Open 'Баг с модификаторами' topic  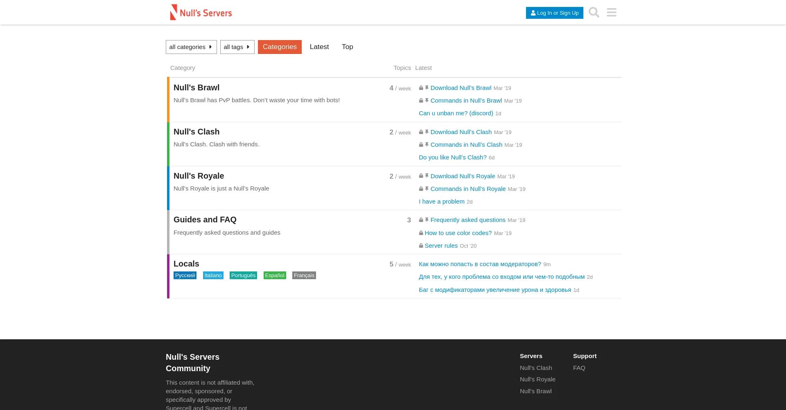495,290
